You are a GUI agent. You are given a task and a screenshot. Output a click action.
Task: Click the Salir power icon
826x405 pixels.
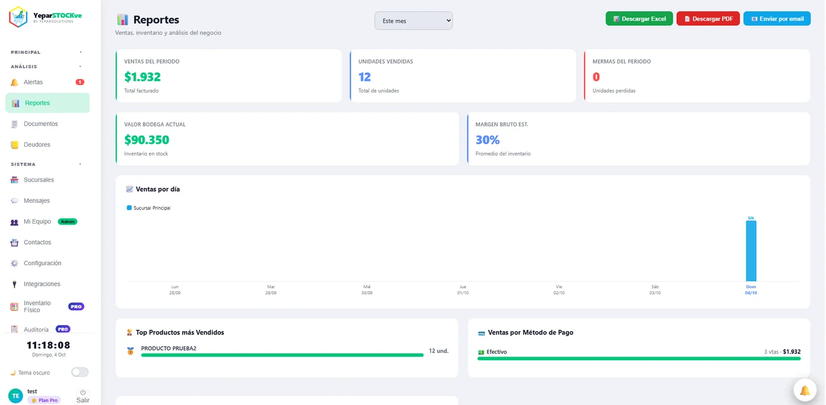coord(83,392)
